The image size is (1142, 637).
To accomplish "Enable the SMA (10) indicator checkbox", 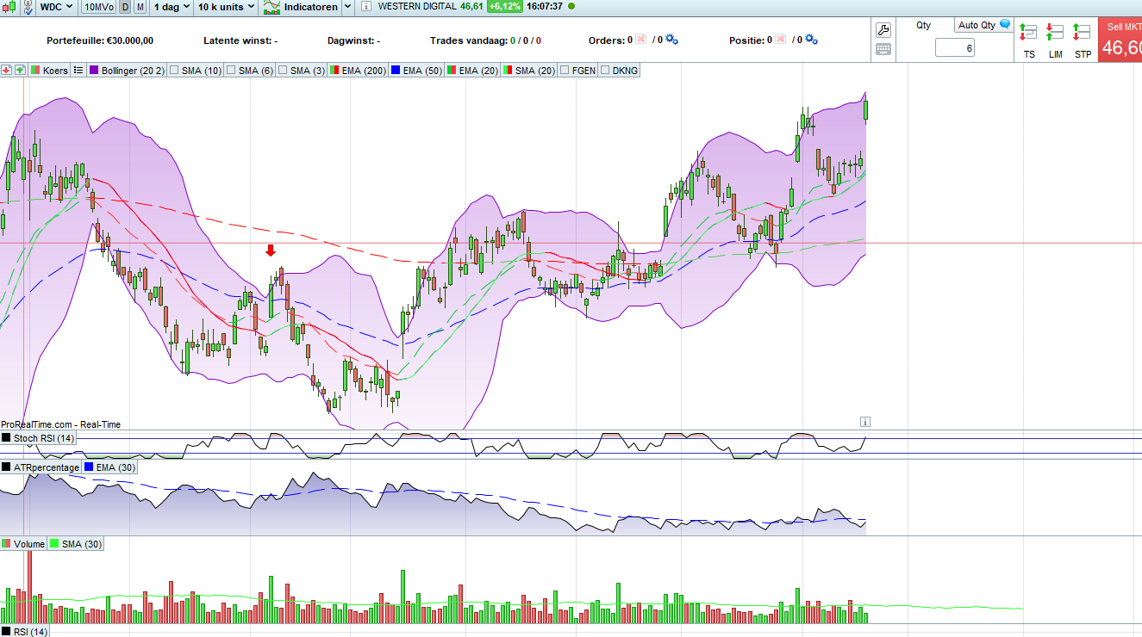I will (x=174, y=71).
